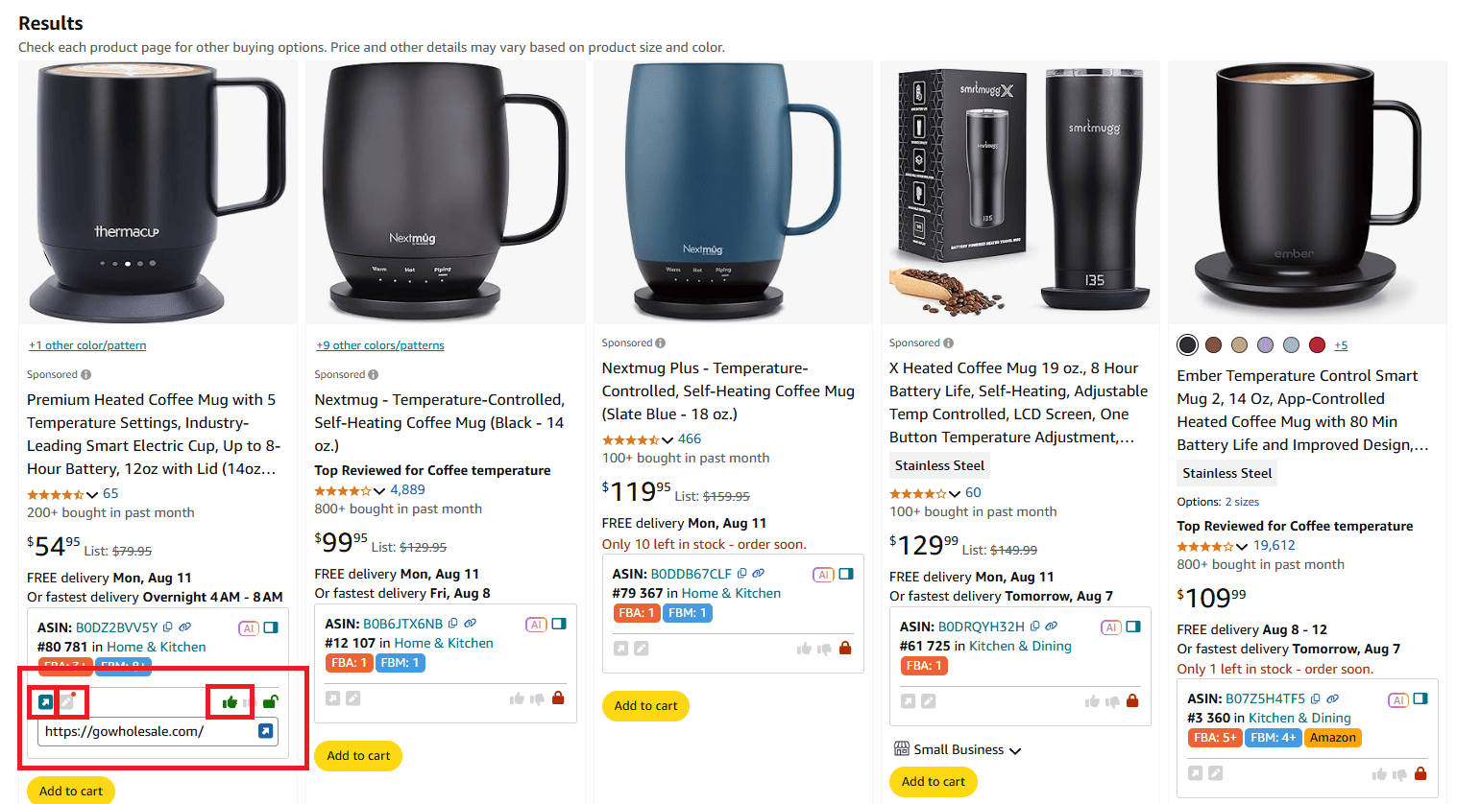This screenshot has width=1481, height=804.
Task: Add the Nextmug Plus to cart
Action: (x=645, y=705)
